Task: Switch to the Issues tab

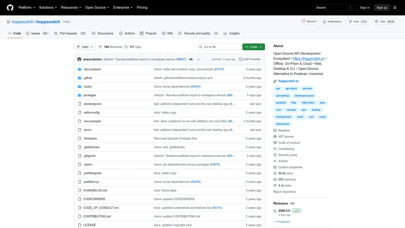Action: pyautogui.click(x=37, y=33)
